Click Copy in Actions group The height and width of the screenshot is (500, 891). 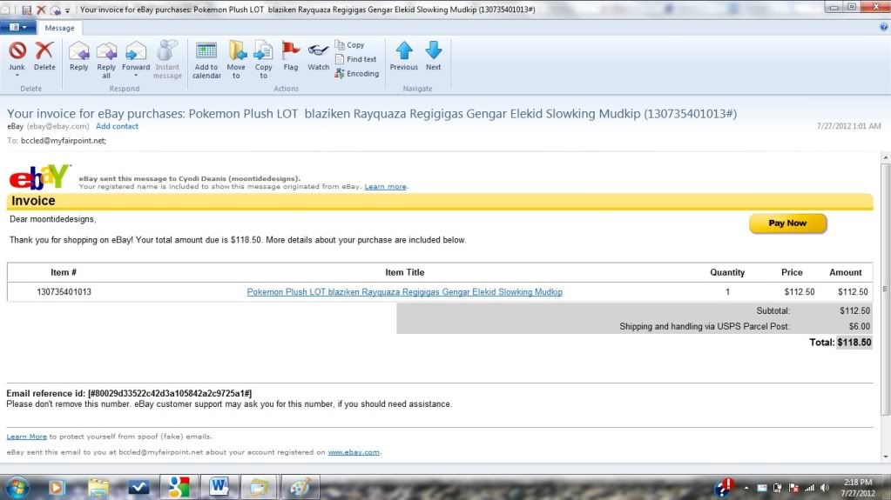tap(349, 45)
